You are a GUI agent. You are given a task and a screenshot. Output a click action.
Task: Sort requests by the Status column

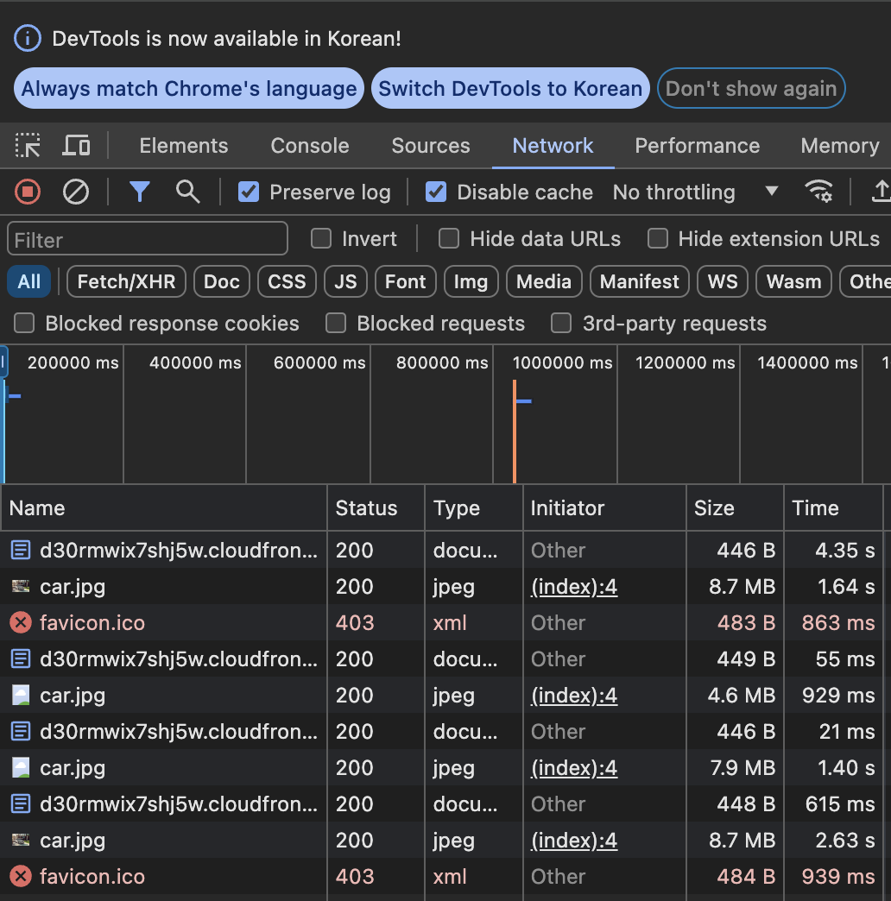click(366, 508)
